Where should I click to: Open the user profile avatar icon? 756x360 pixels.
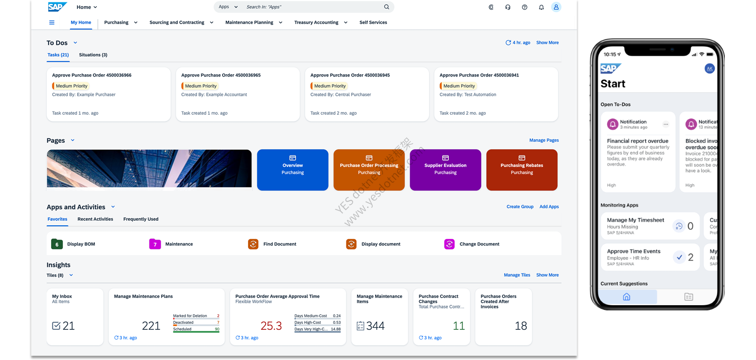556,7
